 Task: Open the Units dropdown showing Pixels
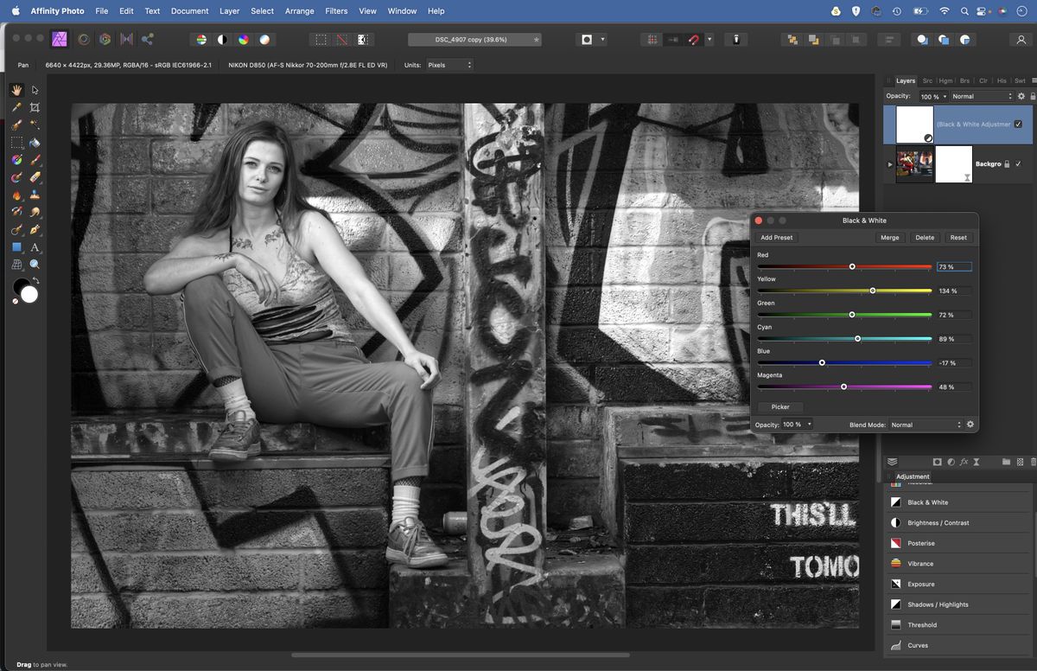[x=449, y=64]
